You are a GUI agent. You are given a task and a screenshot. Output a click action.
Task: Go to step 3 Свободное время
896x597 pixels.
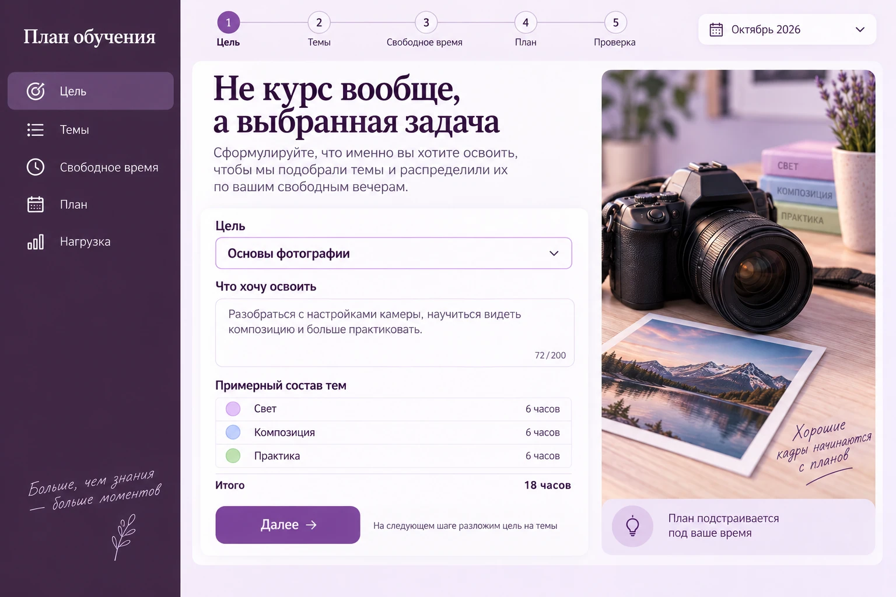(425, 30)
